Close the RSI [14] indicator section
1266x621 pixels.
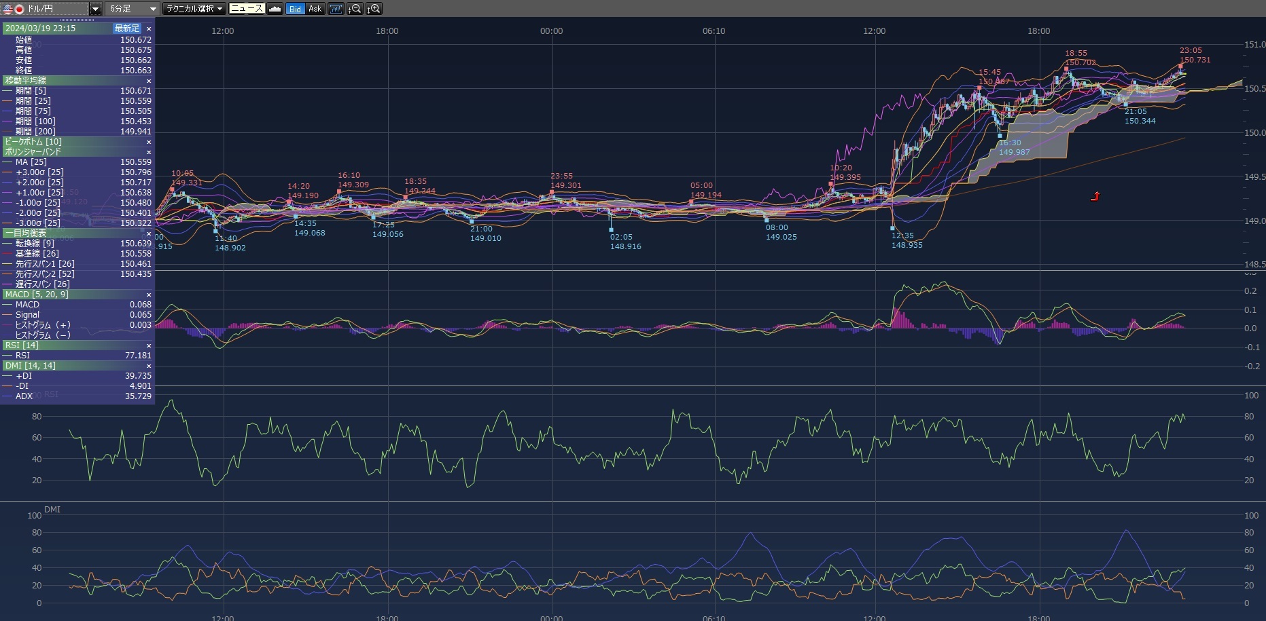149,345
